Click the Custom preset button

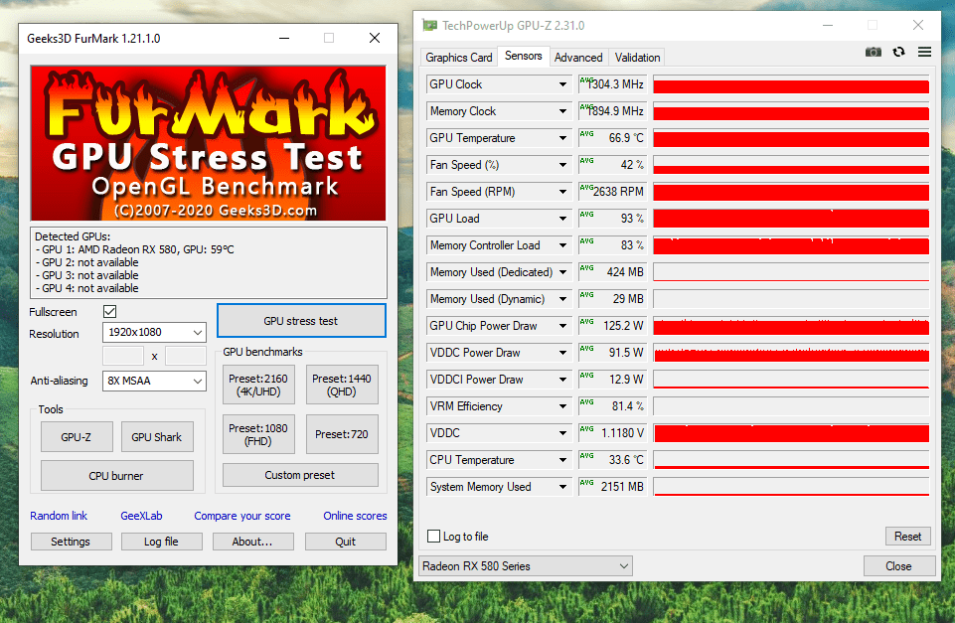(300, 475)
